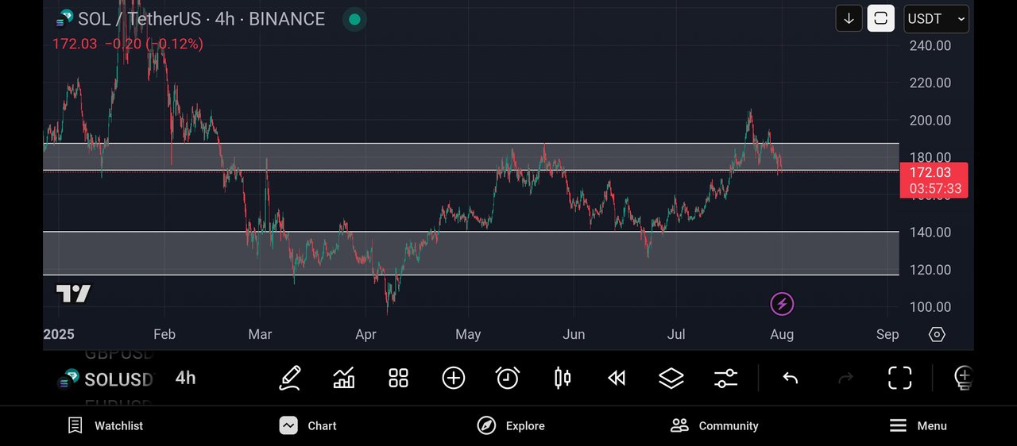Tap the red 172.03 price label
Screen dimensions: 1017x446
click(x=934, y=180)
